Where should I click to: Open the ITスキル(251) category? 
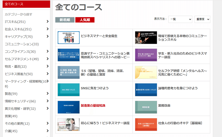[x=15, y=22]
